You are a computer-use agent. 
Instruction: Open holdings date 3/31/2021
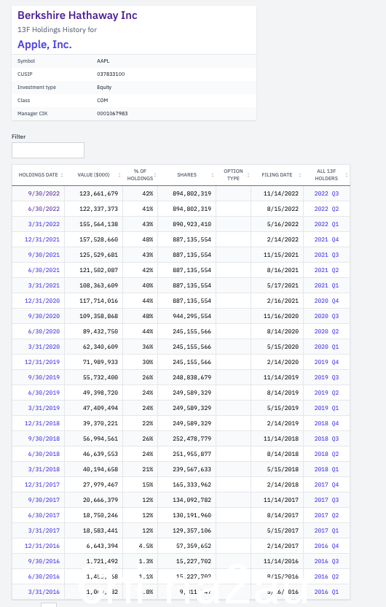[44, 285]
